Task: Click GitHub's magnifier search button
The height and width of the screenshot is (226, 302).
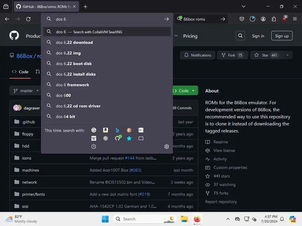Action: click(240, 36)
